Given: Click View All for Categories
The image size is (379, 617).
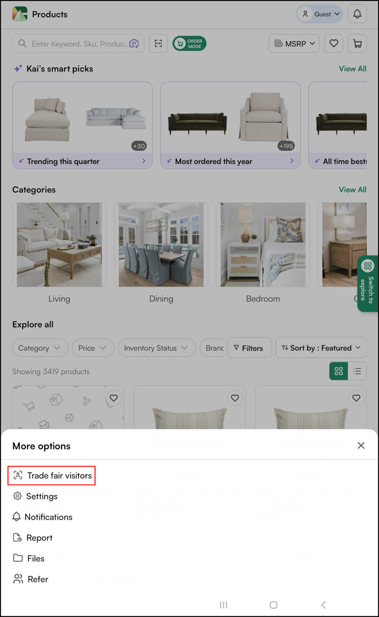Looking at the screenshot, I should click(352, 189).
